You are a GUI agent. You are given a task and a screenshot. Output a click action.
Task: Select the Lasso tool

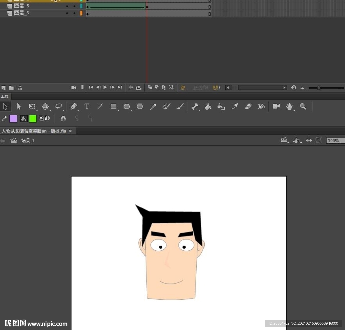click(59, 107)
